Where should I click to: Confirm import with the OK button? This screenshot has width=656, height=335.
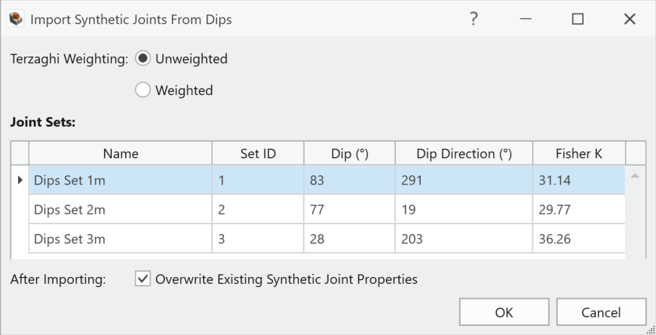504,312
